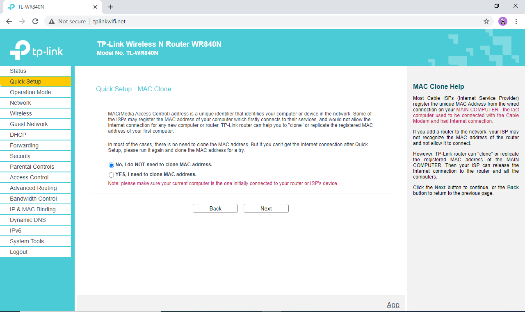Open the Forwarding menu
The image size is (525, 312).
pyautogui.click(x=36, y=145)
